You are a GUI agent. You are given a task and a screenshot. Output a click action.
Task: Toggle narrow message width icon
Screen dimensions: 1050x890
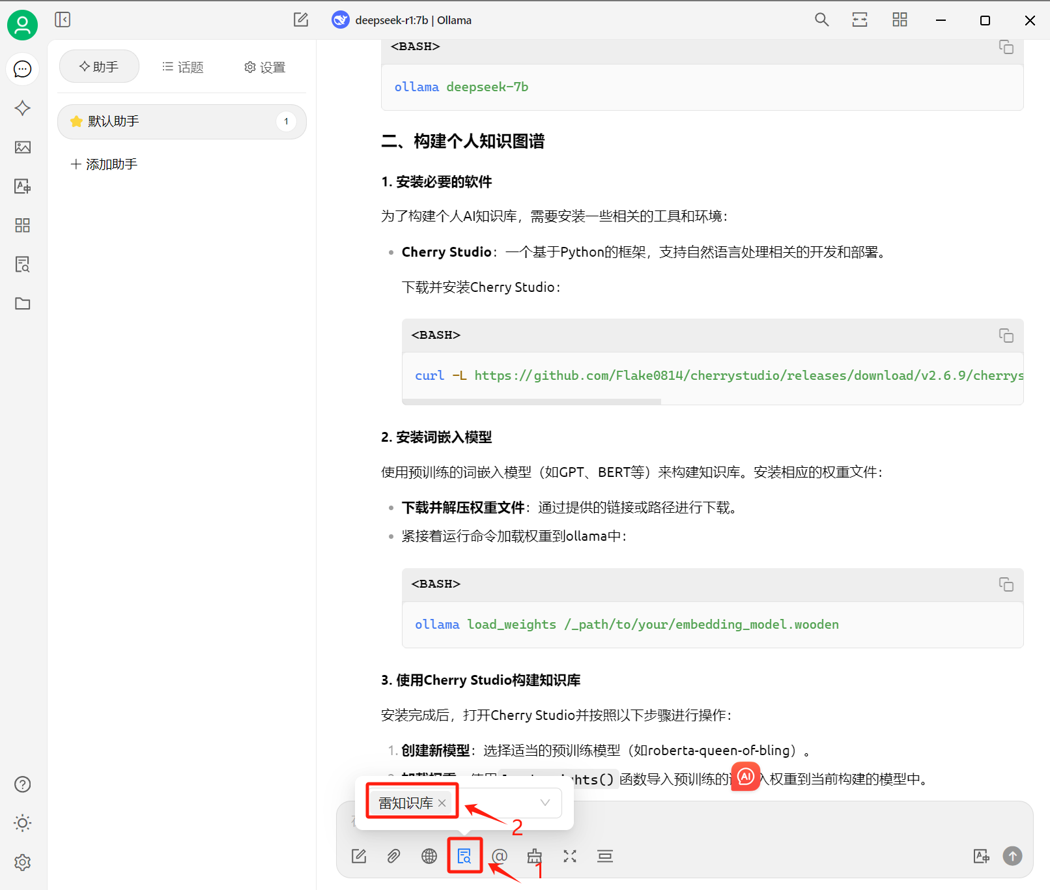click(860, 20)
